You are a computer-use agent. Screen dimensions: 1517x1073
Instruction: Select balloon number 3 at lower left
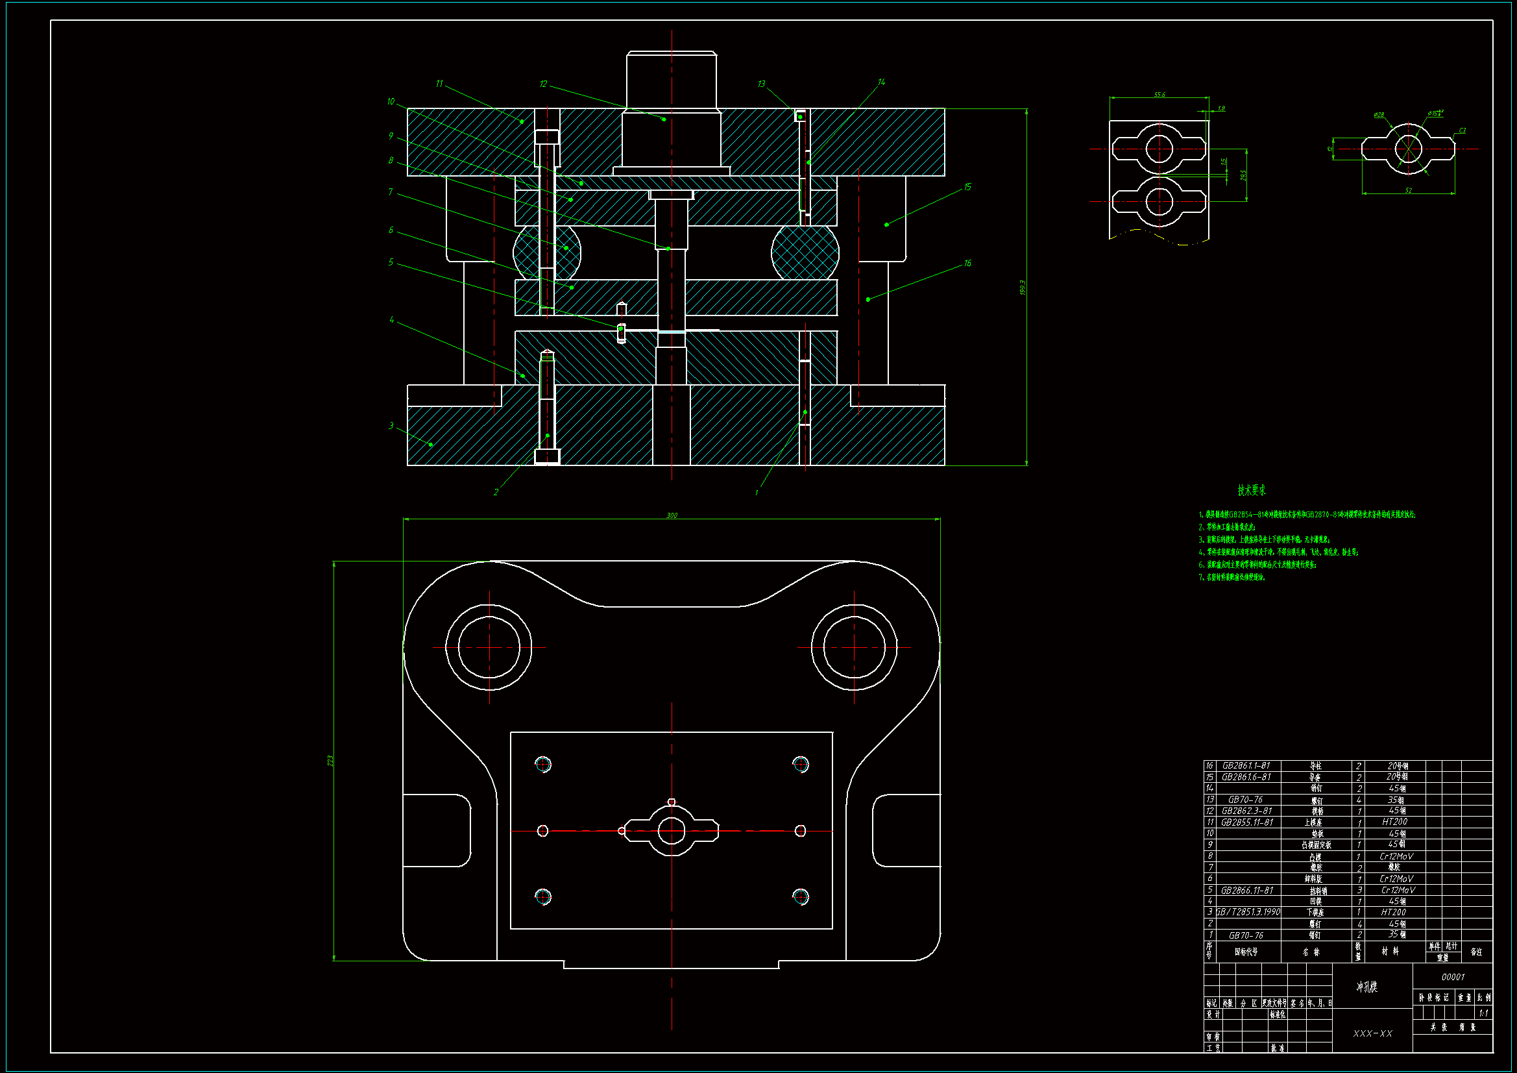click(x=391, y=425)
